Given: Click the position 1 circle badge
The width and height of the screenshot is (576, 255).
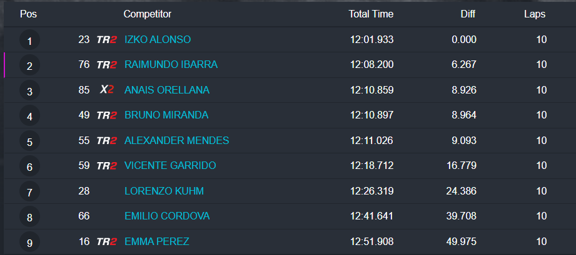Looking at the screenshot, I should pos(29,41).
